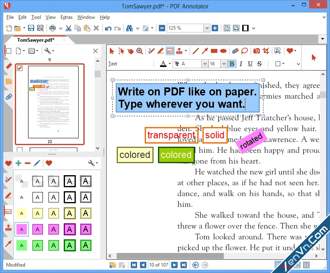Image resolution: width=330 pixels, height=273 pixels.
Task: Go to the previous page
Action: [x=143, y=265]
